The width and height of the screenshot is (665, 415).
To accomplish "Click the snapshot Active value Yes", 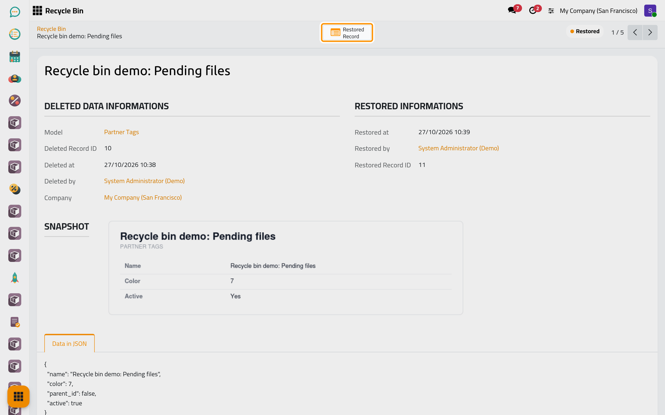I will tap(236, 296).
